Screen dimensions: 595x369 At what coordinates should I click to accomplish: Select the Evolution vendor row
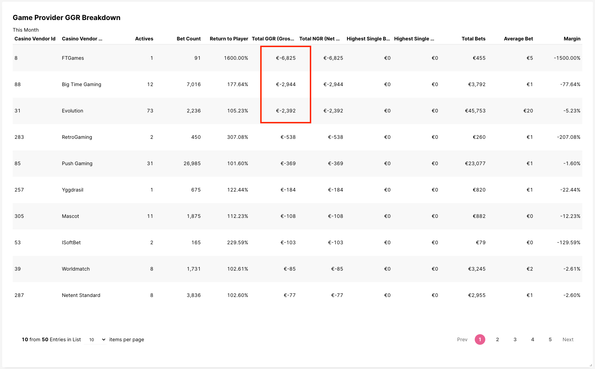point(72,111)
